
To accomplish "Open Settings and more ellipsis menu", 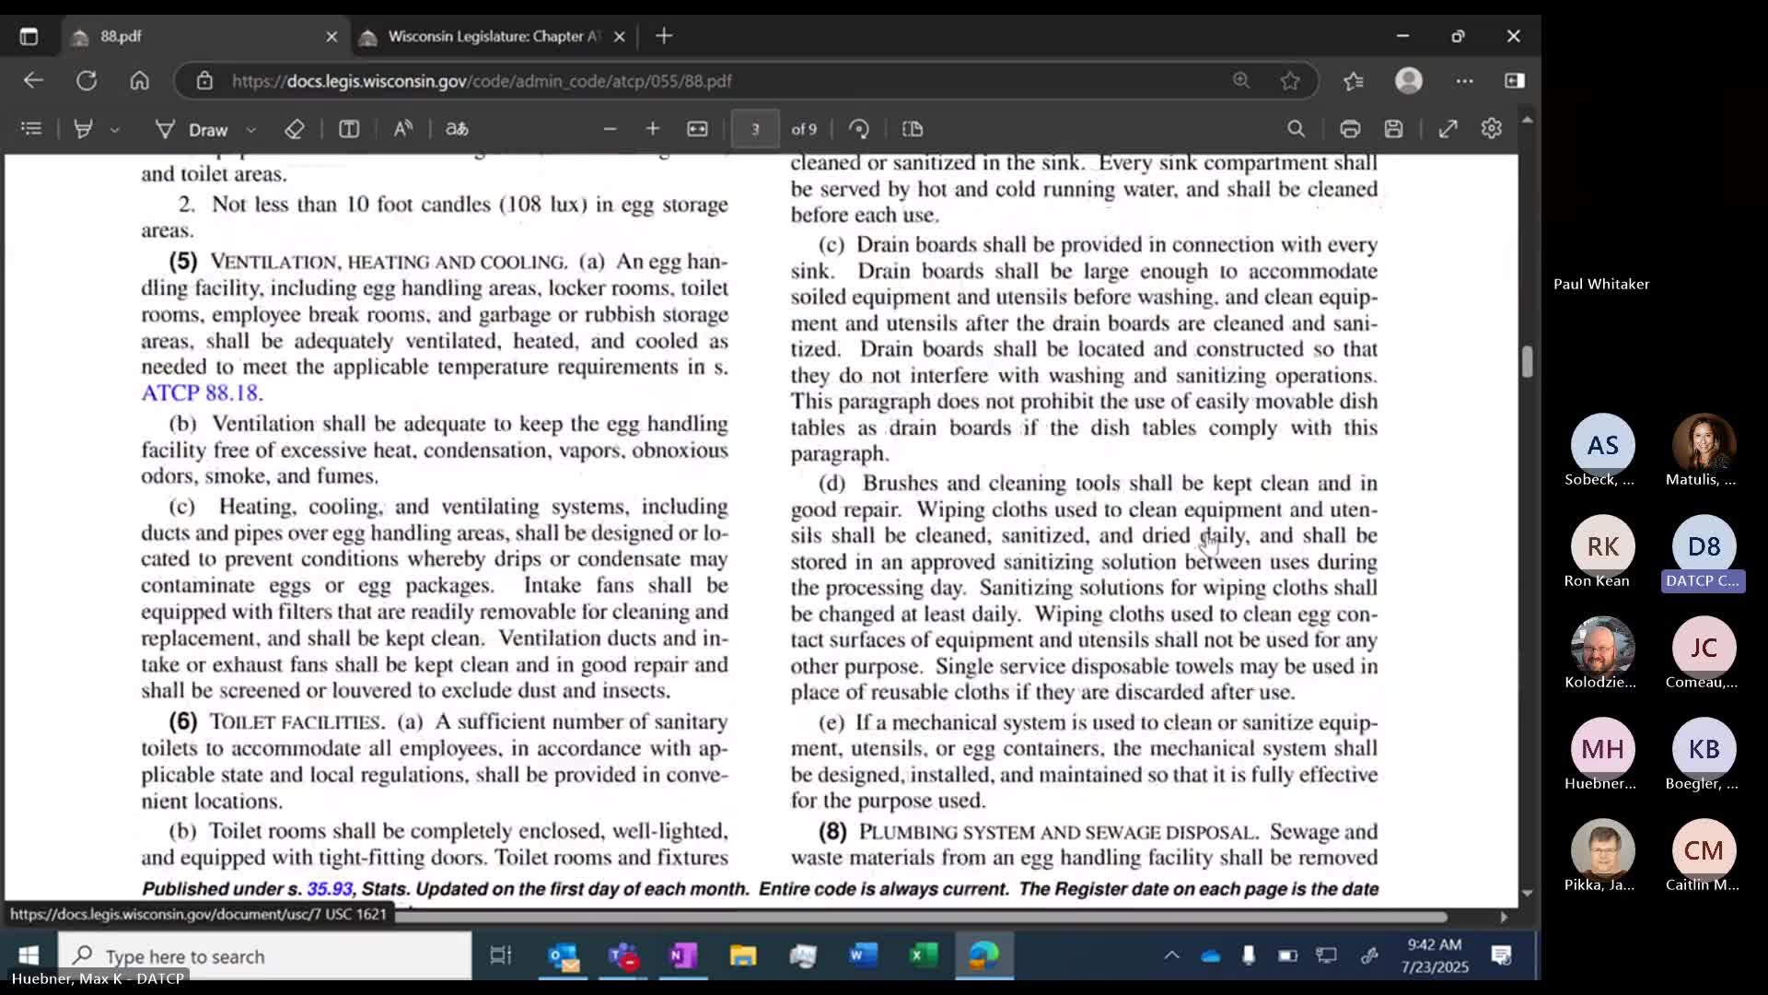I will point(1464,81).
